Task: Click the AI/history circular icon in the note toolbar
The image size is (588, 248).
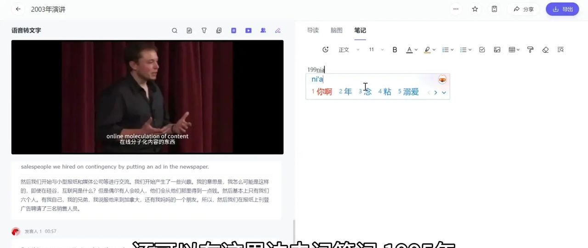Action: click(326, 50)
